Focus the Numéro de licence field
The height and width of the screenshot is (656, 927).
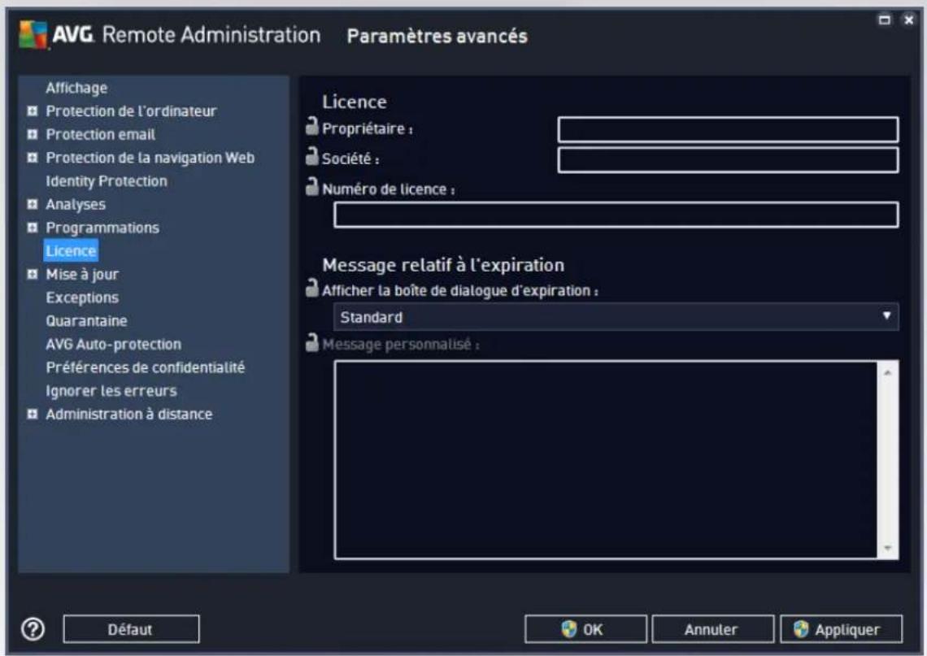[616, 215]
